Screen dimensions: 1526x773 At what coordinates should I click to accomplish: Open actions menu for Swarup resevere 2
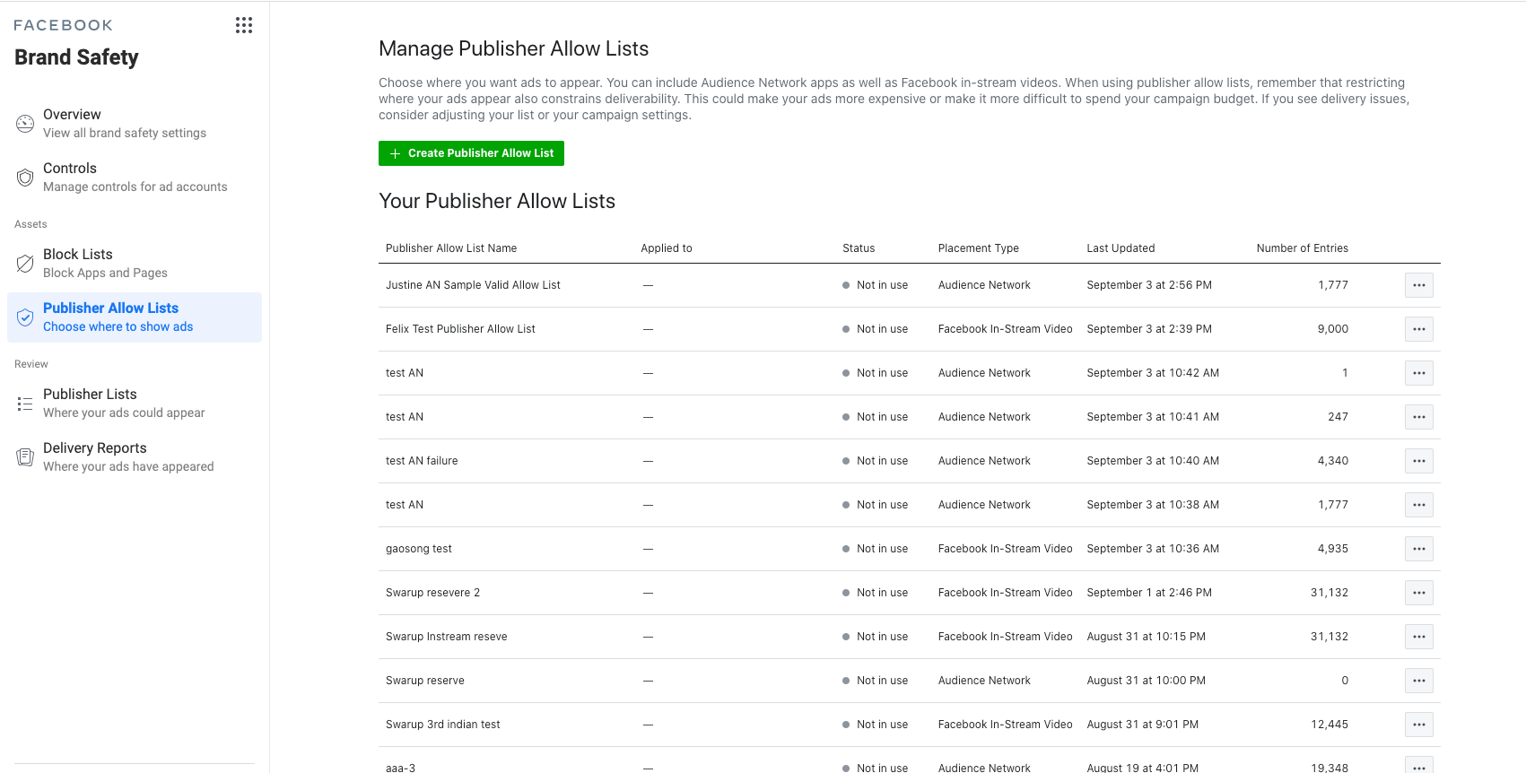(1418, 593)
